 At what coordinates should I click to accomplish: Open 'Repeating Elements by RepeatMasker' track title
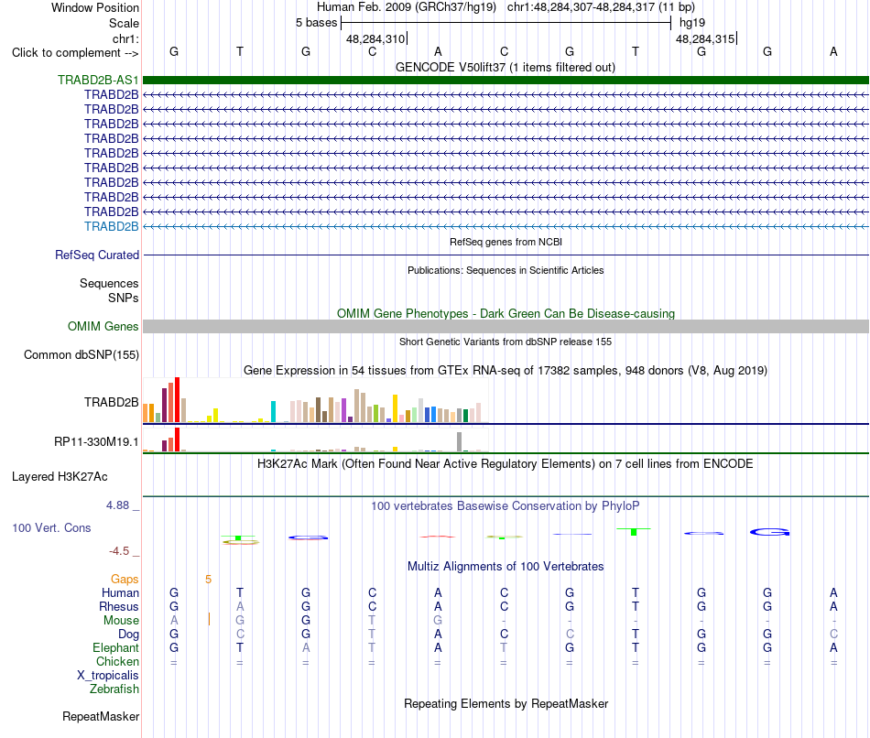(506, 703)
